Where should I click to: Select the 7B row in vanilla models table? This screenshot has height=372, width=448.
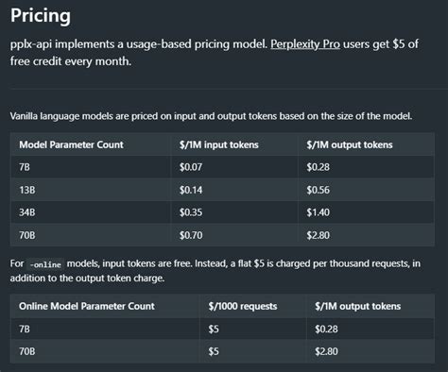[222, 167]
